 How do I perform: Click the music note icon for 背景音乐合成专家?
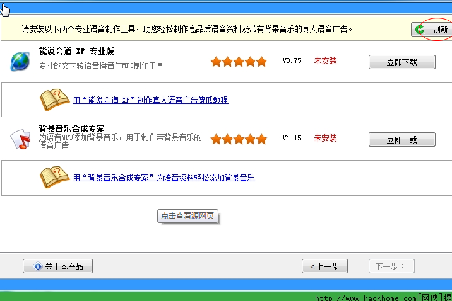pyautogui.click(x=20, y=139)
